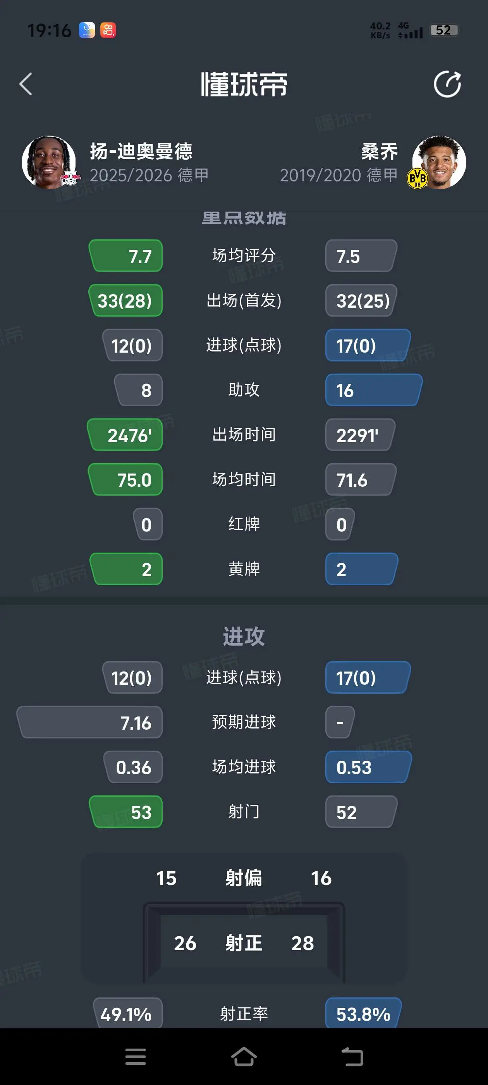Screen dimensions: 488x1085
Task: Tap the 懂球帝 app title
Action: pyautogui.click(x=244, y=84)
